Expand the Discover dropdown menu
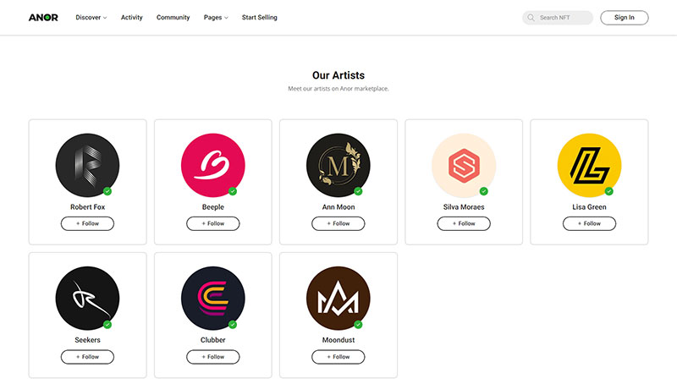The width and height of the screenshot is (677, 384). pyautogui.click(x=91, y=18)
